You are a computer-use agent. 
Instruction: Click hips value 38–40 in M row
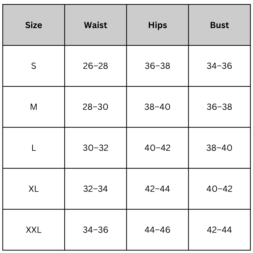tap(157, 107)
